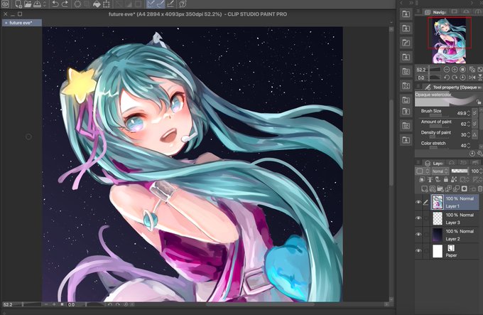
Task: Toggle Clip to Layer Below icon
Action: (422, 179)
